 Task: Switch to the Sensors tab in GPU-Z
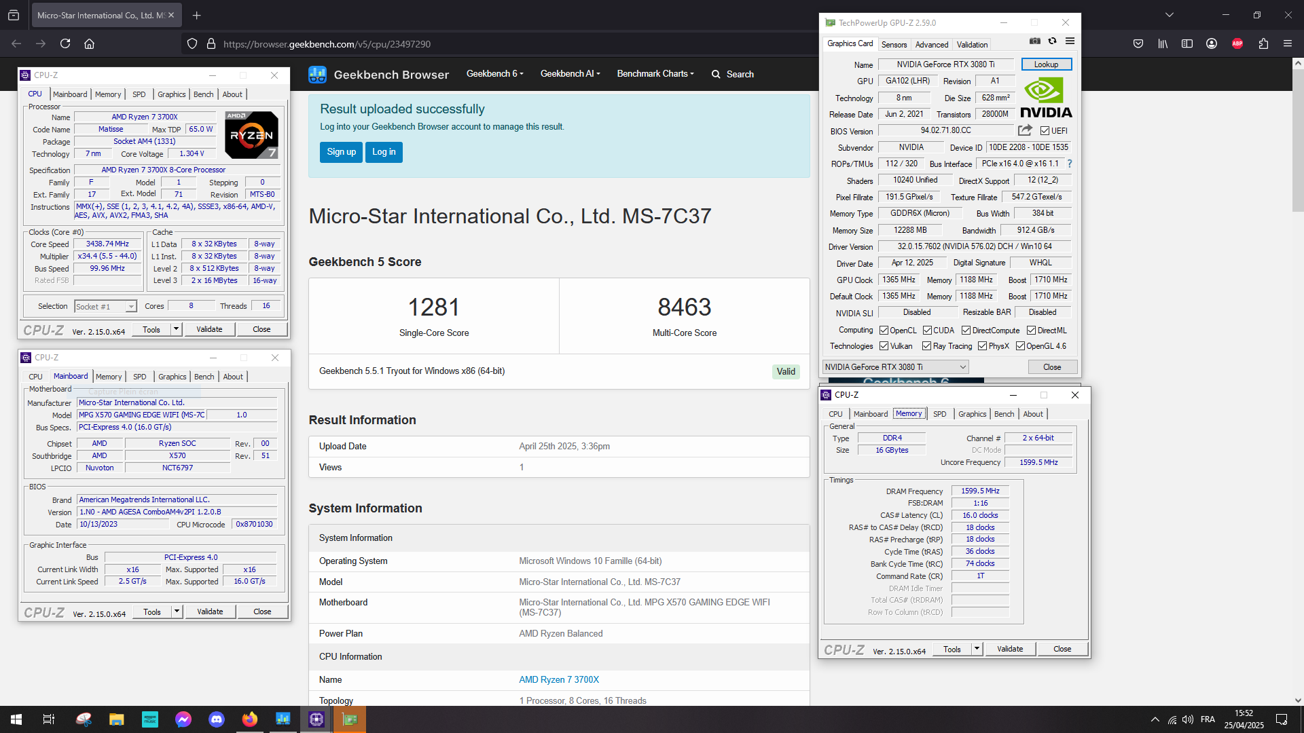pyautogui.click(x=894, y=45)
